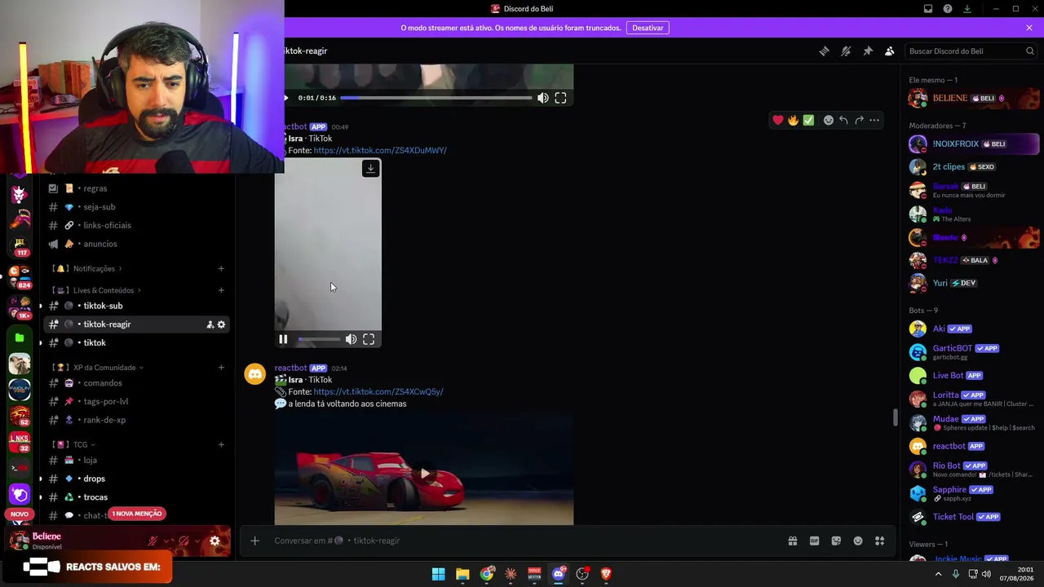
Task: Pause the vertical TikTok video
Action: [283, 339]
